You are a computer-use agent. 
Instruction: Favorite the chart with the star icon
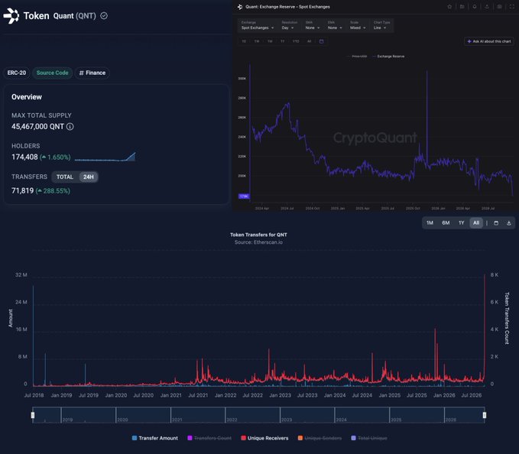pos(449,7)
